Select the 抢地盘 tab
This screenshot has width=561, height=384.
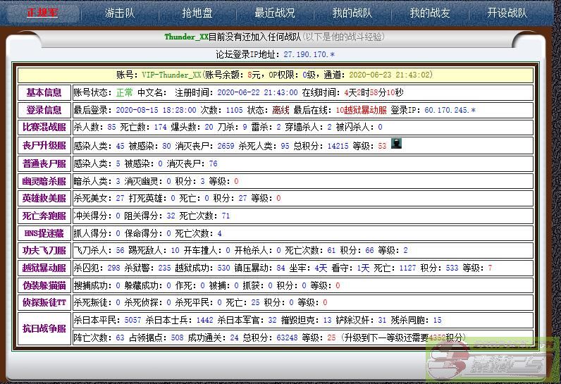[197, 13]
